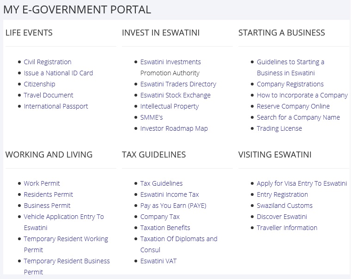Select the Trading License link

[279, 128]
